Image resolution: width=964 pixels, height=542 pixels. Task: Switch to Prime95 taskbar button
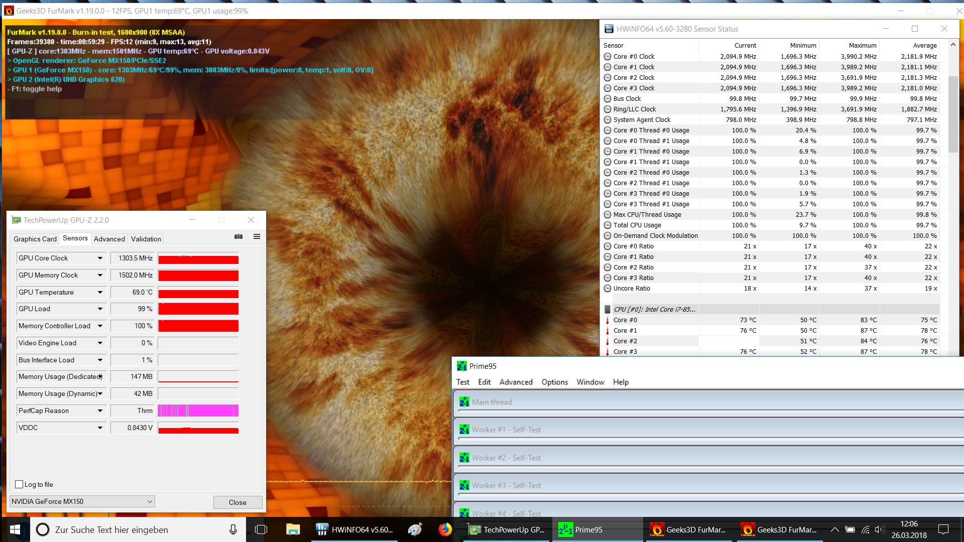[597, 529]
